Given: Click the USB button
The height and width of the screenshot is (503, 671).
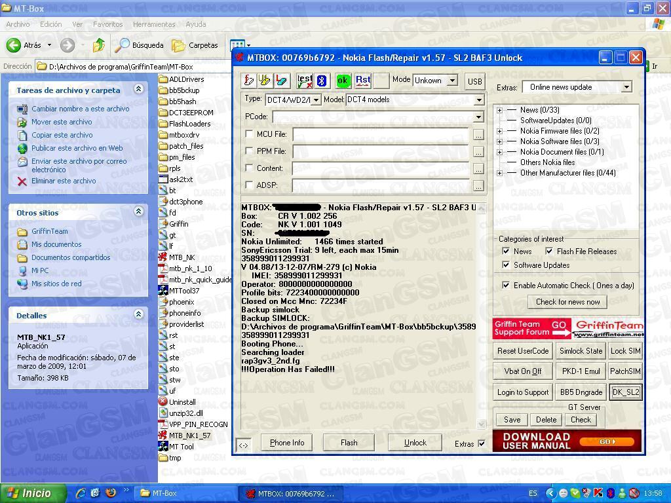Looking at the screenshot, I should (x=474, y=81).
